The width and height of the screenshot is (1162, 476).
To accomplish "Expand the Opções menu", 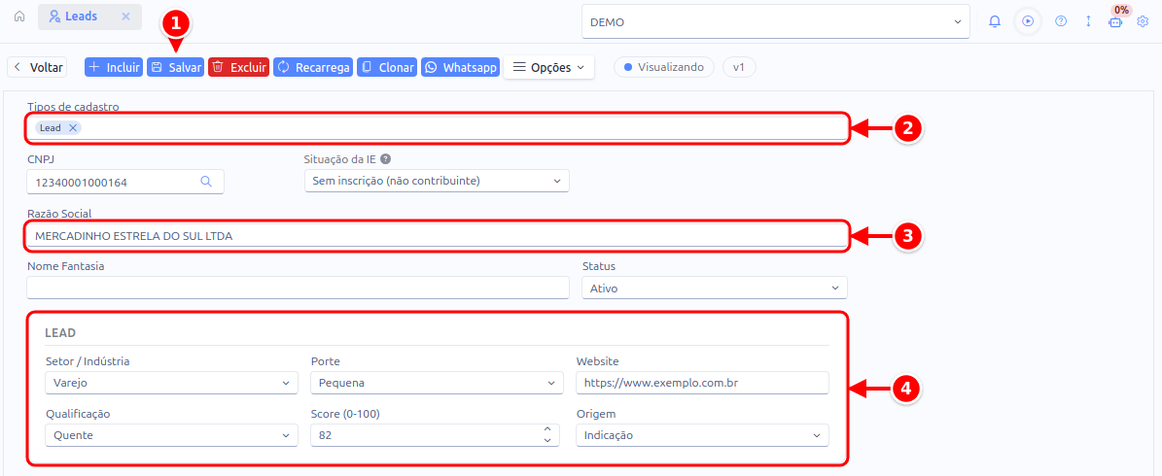I will (x=548, y=67).
